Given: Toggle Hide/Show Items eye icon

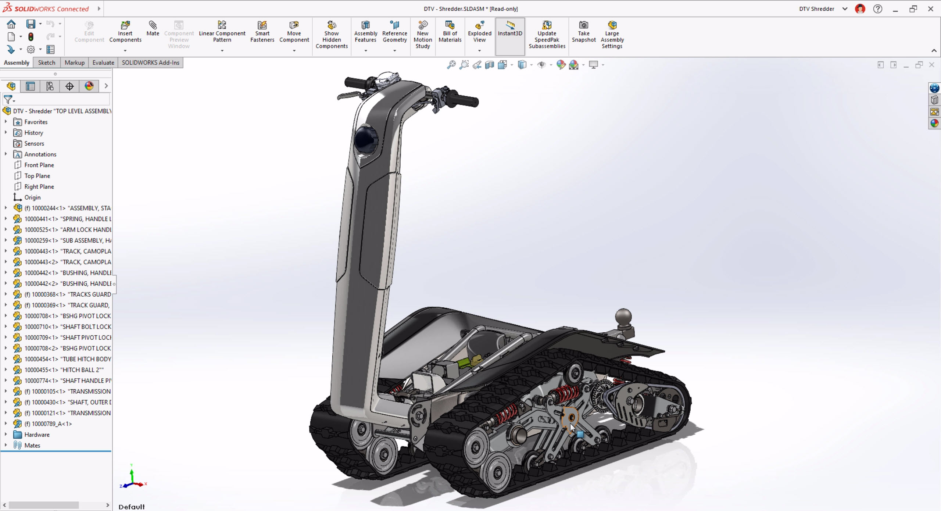Looking at the screenshot, I should click(541, 65).
